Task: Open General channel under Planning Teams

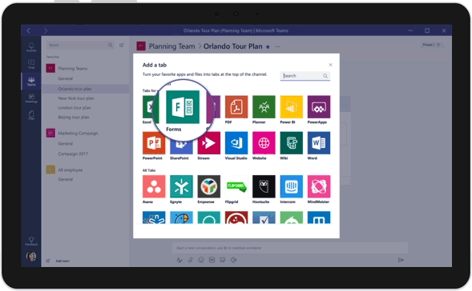Action: 66,78
